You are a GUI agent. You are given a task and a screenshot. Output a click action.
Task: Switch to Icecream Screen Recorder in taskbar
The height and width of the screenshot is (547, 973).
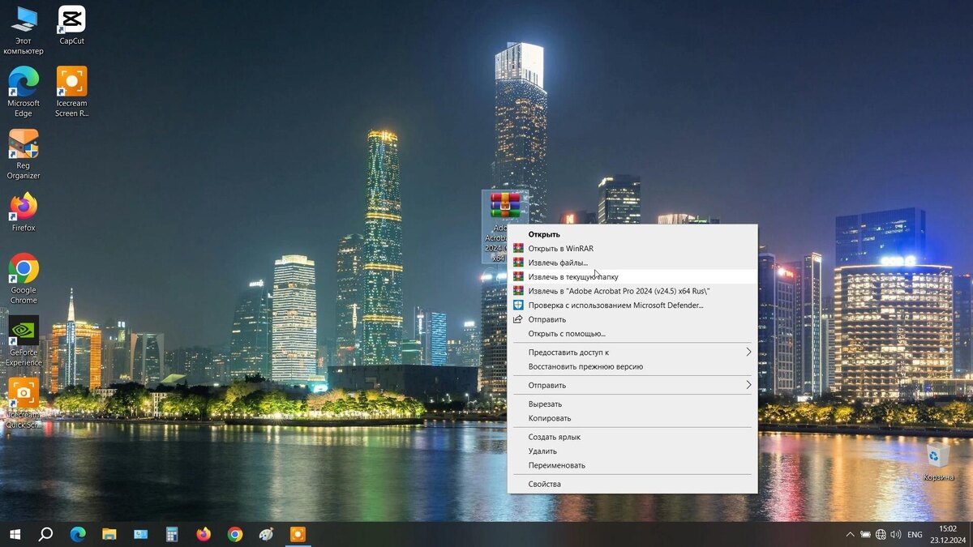pos(298,534)
